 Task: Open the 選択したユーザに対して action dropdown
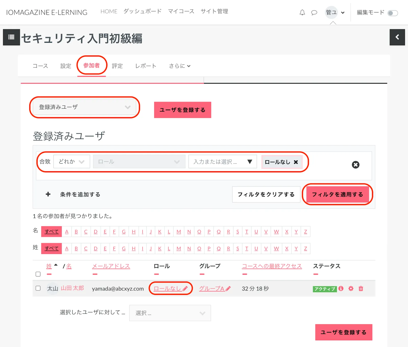pyautogui.click(x=170, y=313)
